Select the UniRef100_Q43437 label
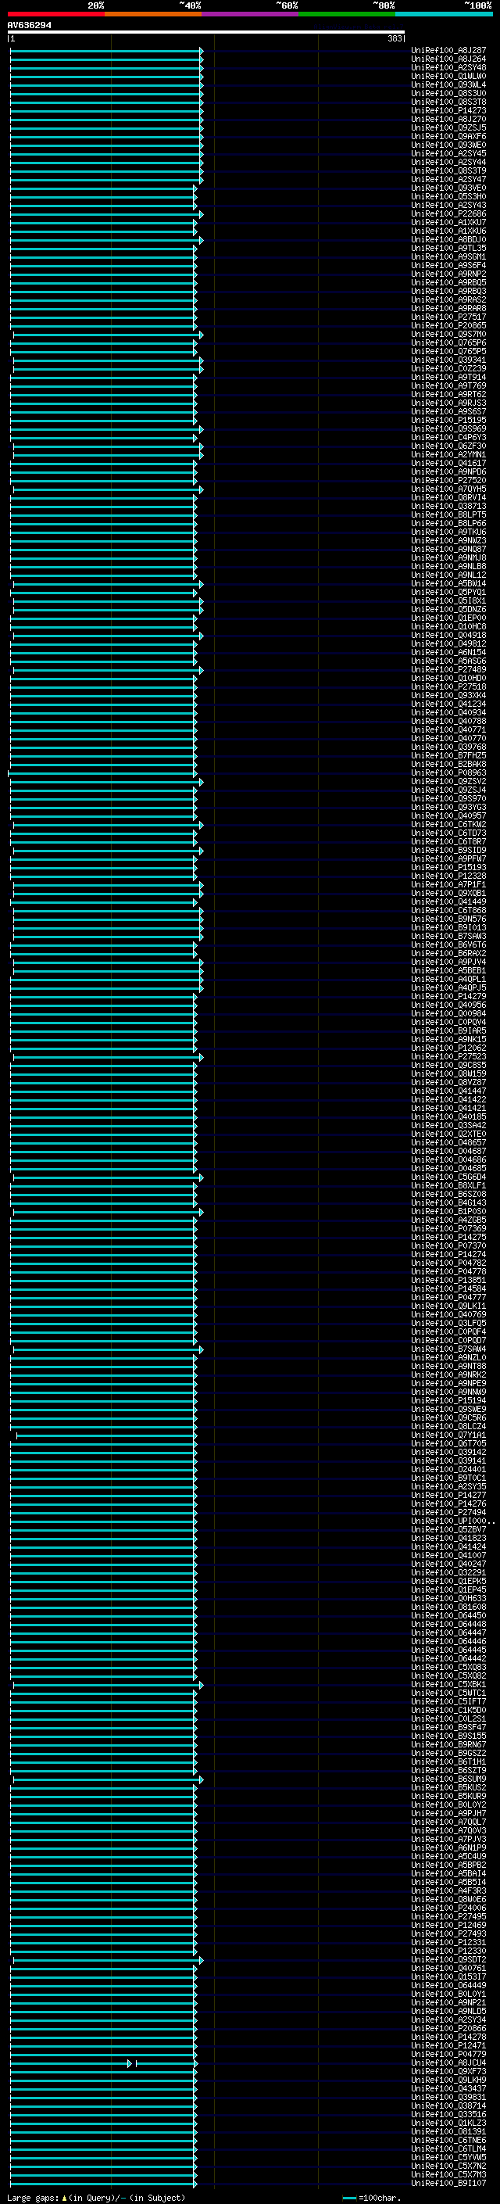Viewport: 500px width, 2204px height. (448, 2088)
